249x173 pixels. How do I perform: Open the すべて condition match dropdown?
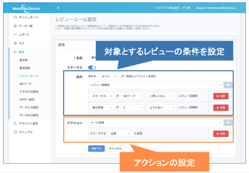point(109,77)
